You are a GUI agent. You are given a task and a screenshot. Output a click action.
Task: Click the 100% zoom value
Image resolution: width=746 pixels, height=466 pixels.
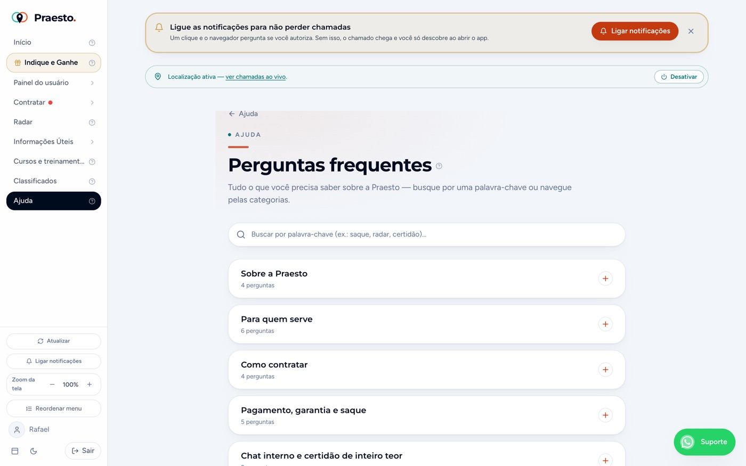pos(70,385)
